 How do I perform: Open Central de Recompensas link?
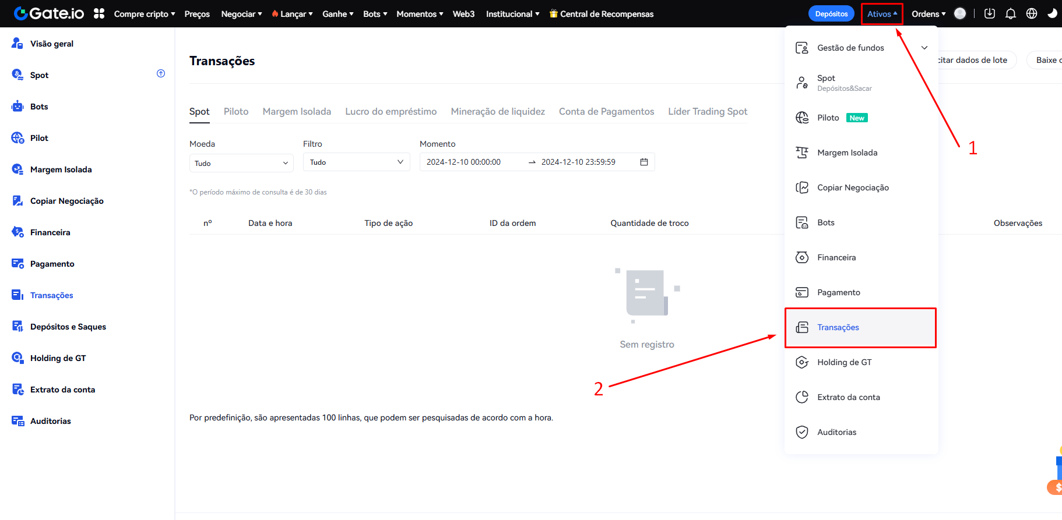pyautogui.click(x=602, y=14)
